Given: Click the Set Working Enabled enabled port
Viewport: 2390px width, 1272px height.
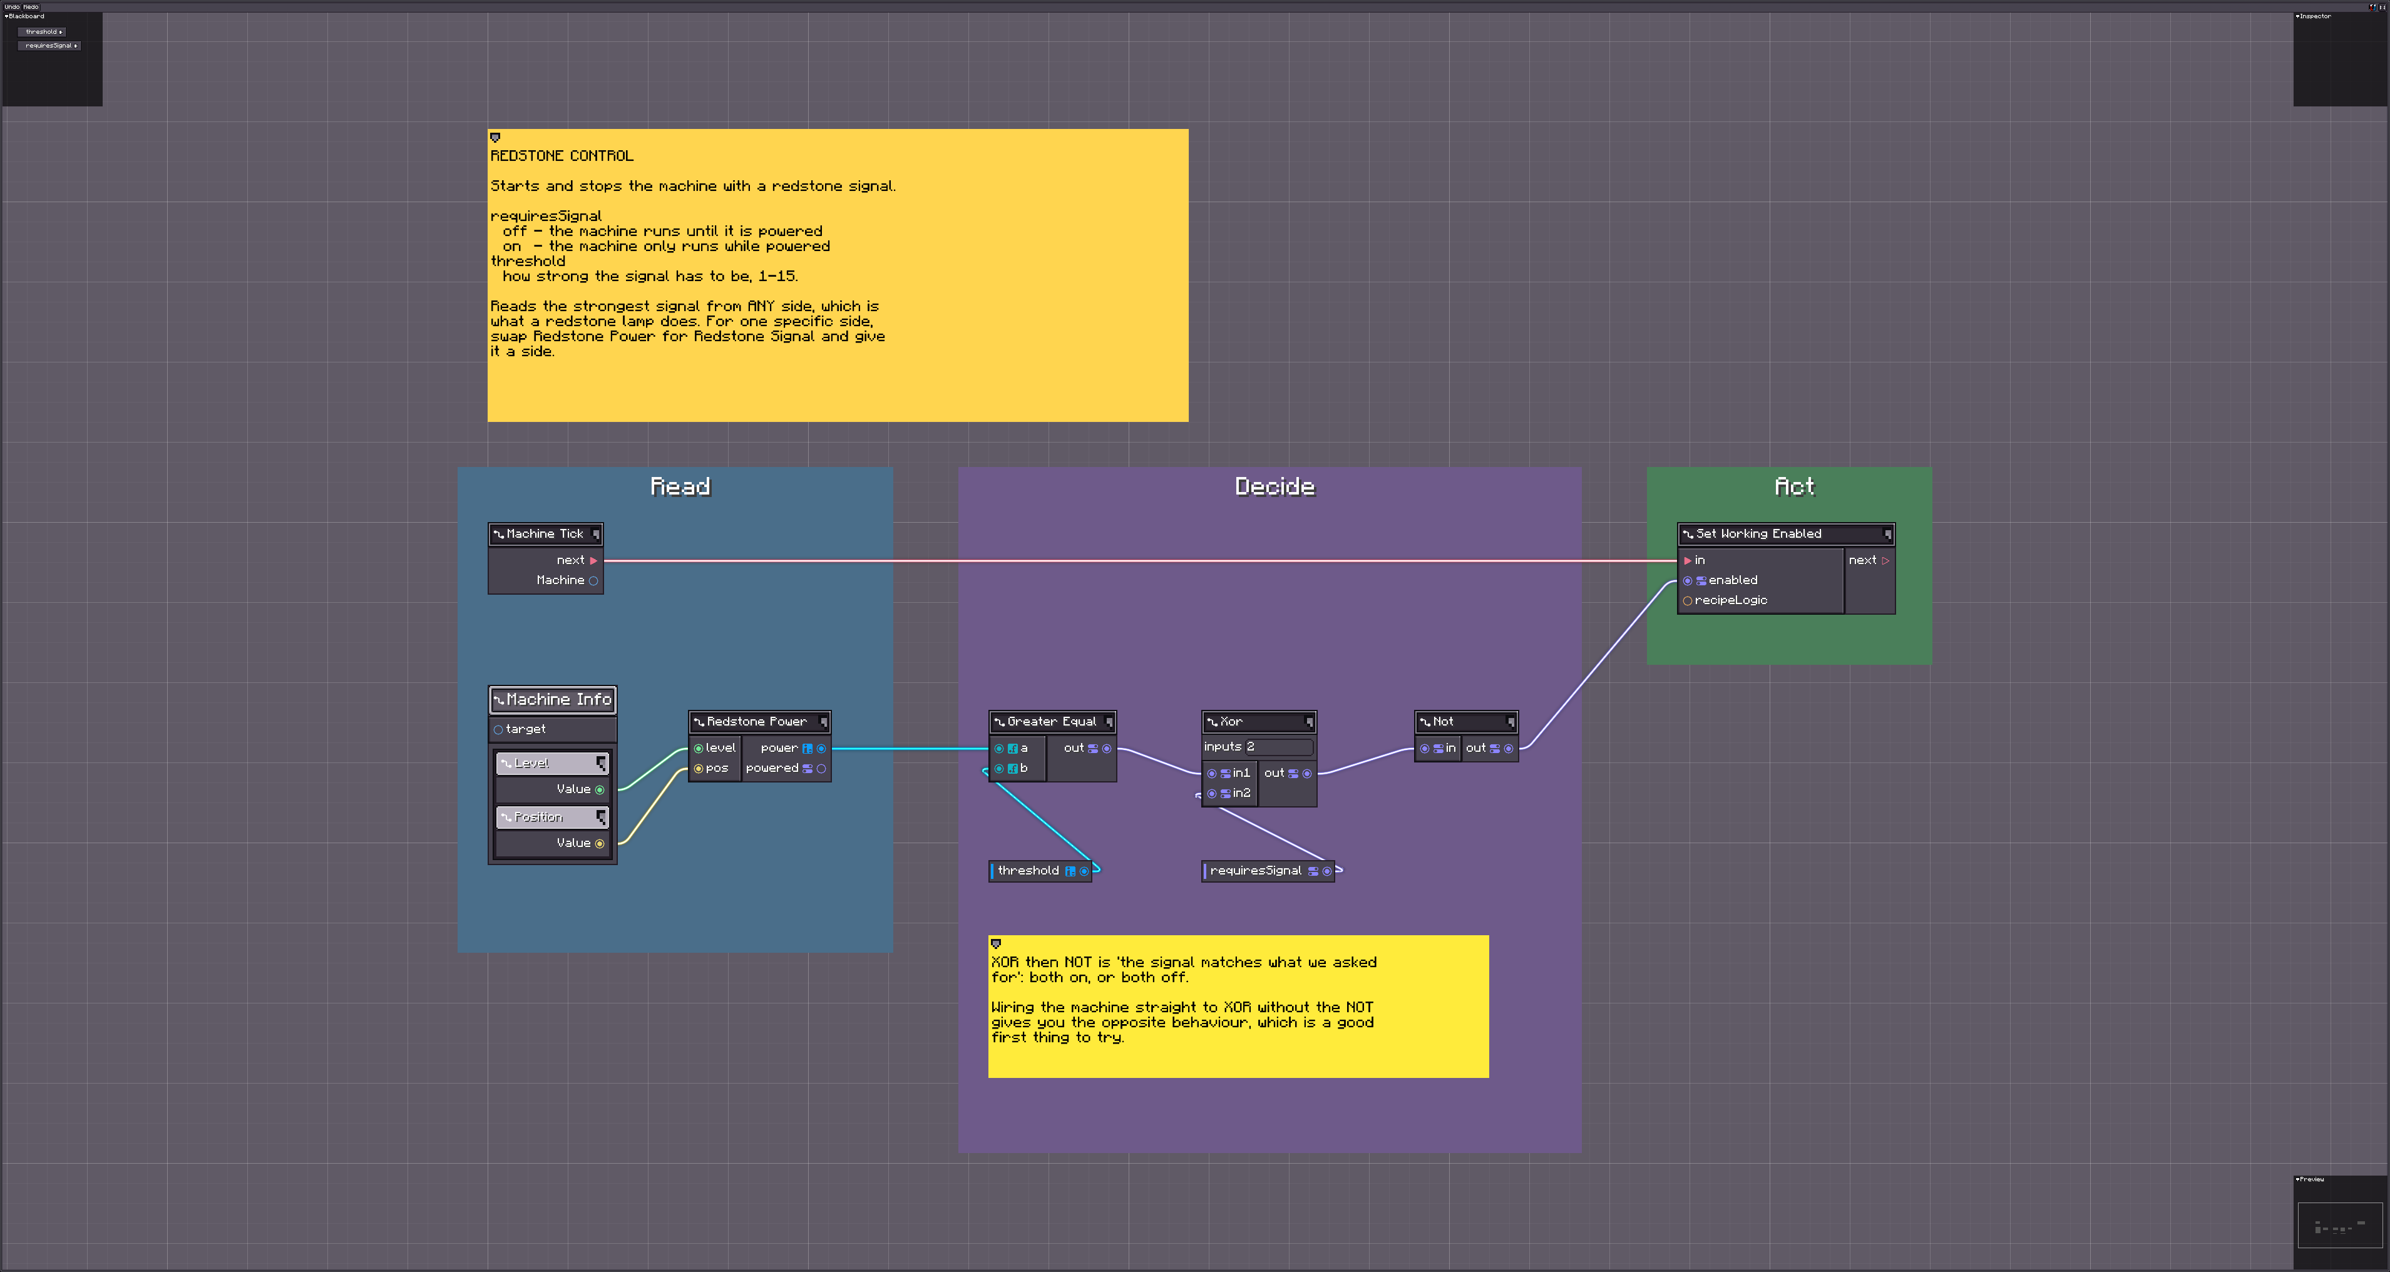Looking at the screenshot, I should (1688, 581).
